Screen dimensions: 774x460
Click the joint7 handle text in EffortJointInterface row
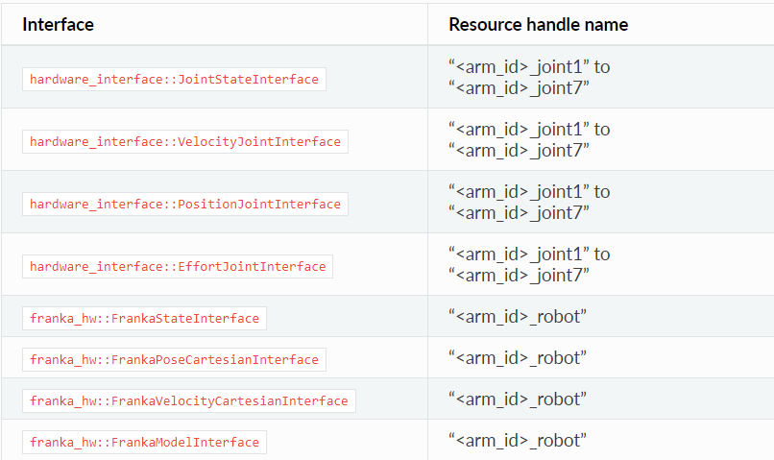click(x=519, y=276)
